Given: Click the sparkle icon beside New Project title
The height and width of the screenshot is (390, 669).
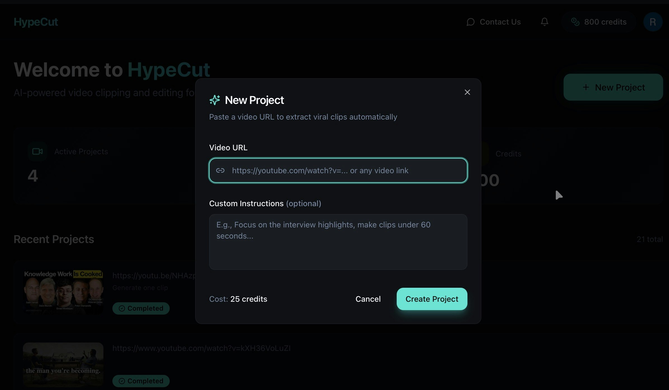Looking at the screenshot, I should [215, 100].
